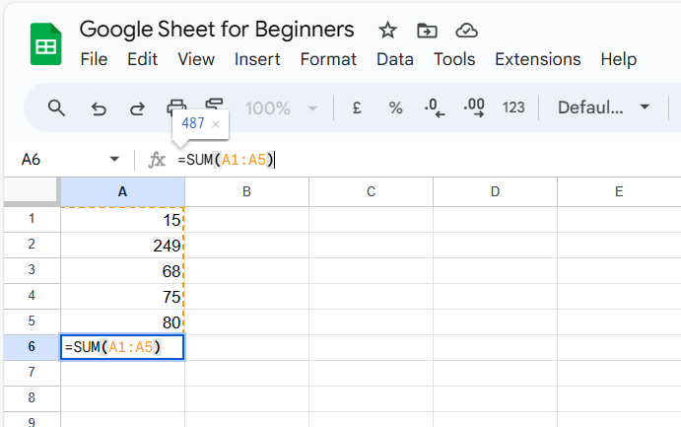Select row 4 header
Viewport: 681px width, 427px height.
[32, 296]
